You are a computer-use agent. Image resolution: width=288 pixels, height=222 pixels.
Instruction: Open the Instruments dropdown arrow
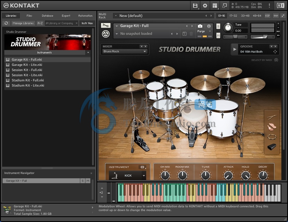(88, 53)
